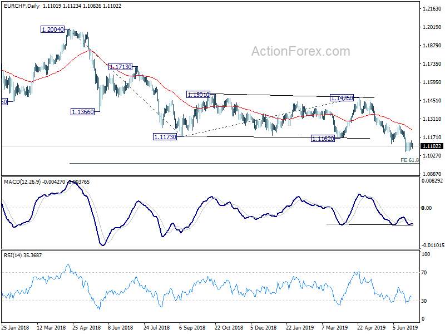
Task: Click the EURCHF,Daily chart title
Action: tap(22, 6)
